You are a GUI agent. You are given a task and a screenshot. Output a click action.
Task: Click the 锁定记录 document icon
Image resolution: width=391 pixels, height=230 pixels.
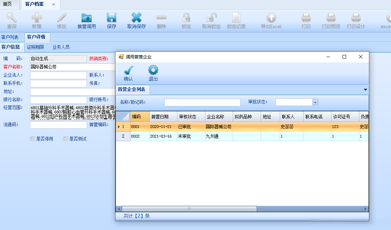pos(236,18)
